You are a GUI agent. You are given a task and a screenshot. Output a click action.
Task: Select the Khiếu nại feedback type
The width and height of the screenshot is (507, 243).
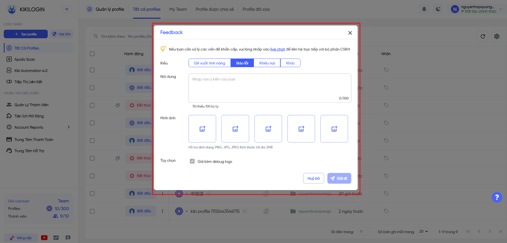click(x=267, y=63)
